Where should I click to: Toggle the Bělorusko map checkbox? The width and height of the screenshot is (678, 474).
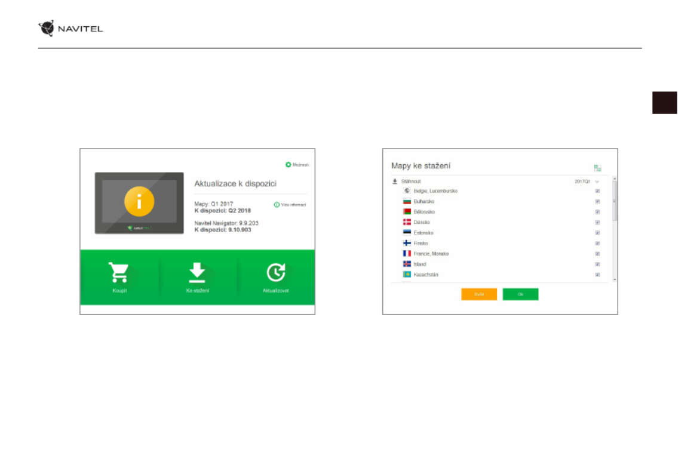tap(597, 212)
